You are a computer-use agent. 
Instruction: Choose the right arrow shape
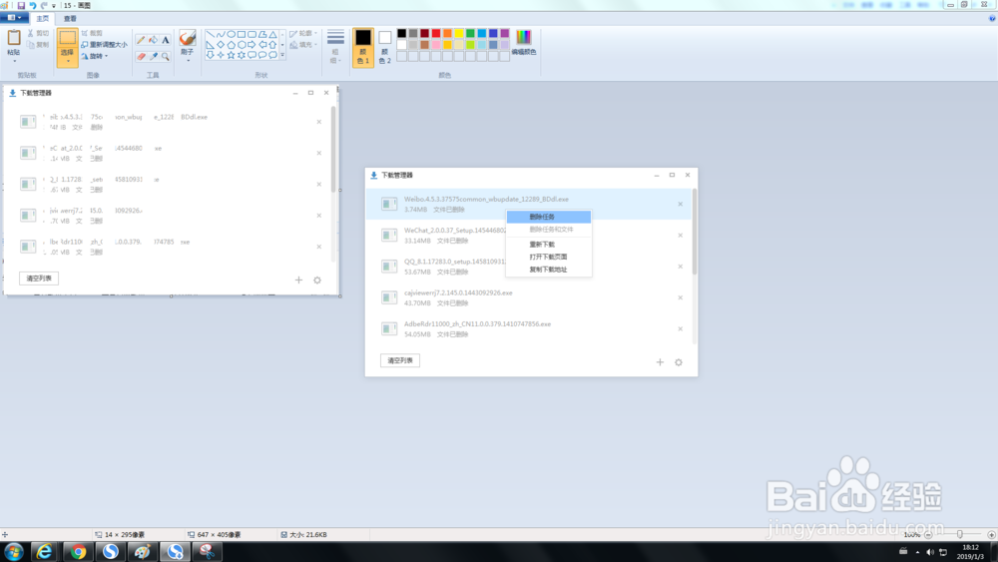(252, 45)
